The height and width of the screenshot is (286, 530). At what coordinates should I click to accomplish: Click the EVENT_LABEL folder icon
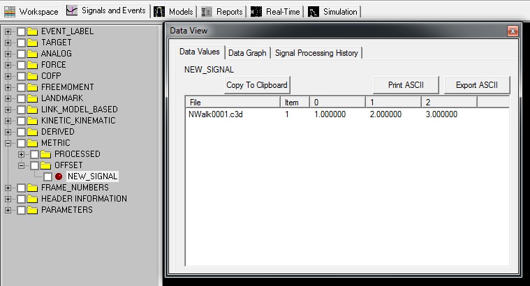click(x=32, y=31)
